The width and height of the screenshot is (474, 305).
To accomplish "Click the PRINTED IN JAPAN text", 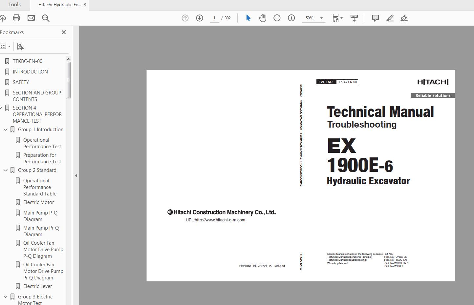I will click(x=262, y=266).
